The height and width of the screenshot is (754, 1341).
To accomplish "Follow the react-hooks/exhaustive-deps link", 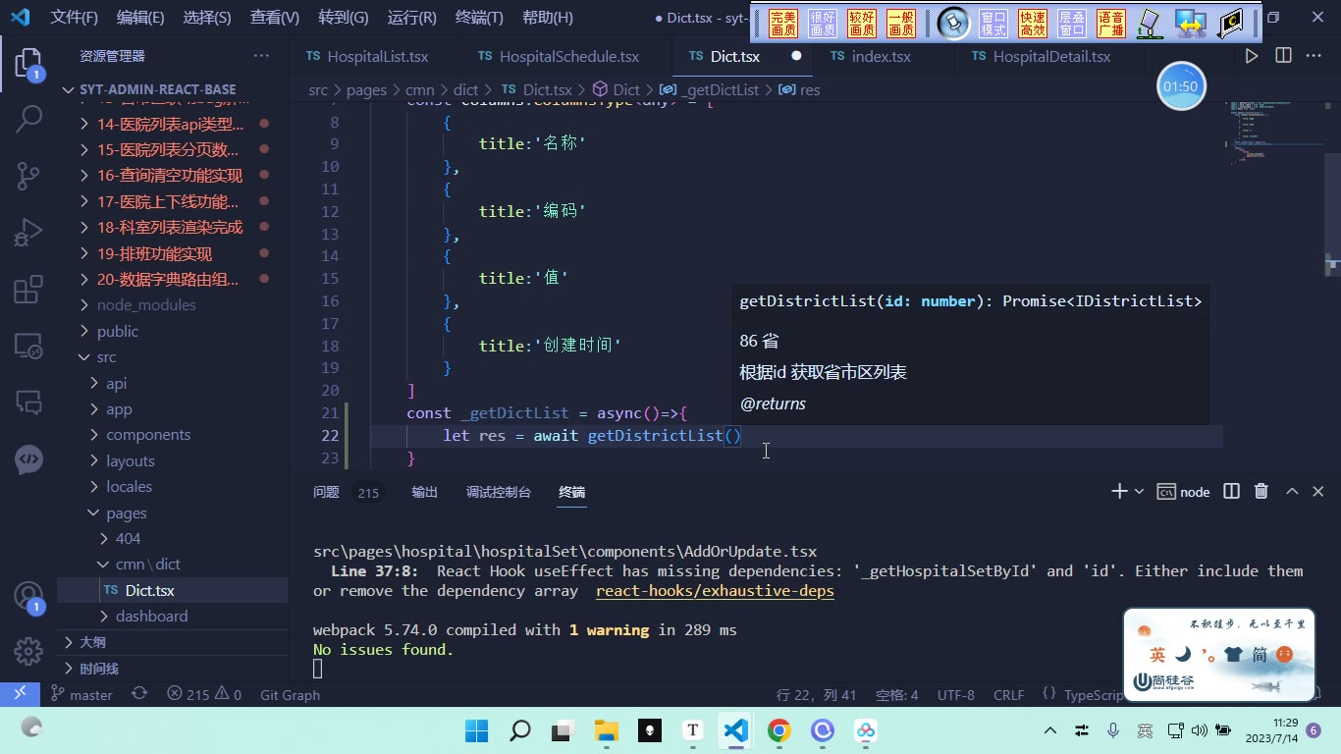I will click(715, 591).
